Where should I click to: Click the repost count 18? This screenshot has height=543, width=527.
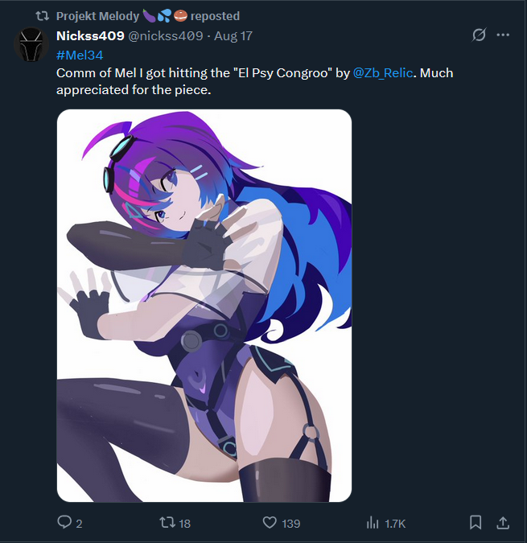(184, 524)
